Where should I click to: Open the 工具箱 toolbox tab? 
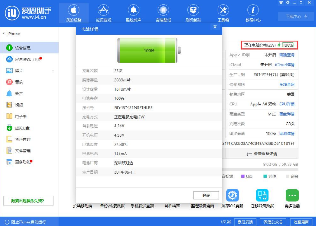pos(223,13)
